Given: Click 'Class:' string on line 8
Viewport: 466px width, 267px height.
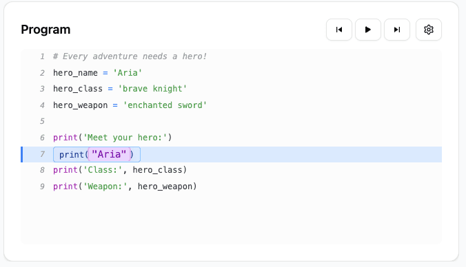Looking at the screenshot, I should 103,170.
